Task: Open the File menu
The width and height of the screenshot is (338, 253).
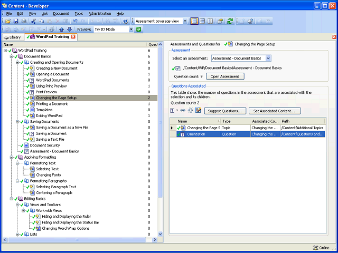Action: pos(9,14)
